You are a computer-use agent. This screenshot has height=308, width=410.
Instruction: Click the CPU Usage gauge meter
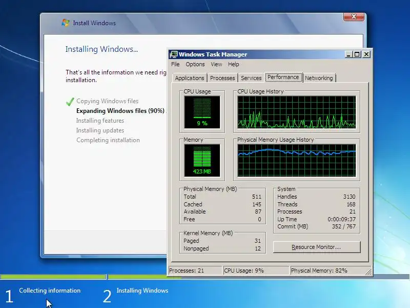click(202, 112)
